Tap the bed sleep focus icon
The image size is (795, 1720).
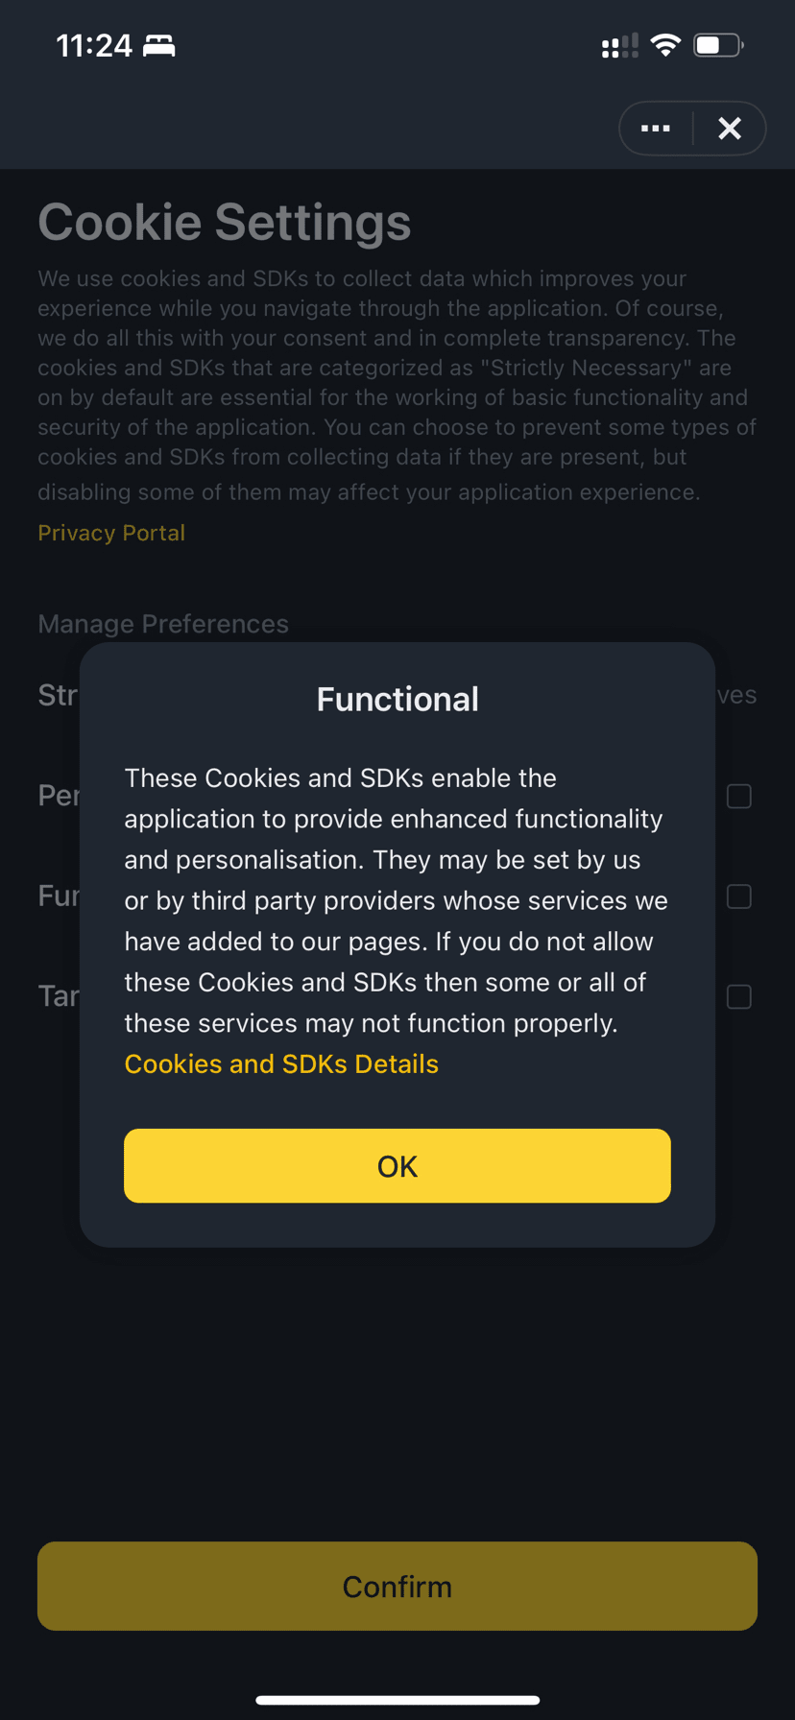tap(159, 45)
